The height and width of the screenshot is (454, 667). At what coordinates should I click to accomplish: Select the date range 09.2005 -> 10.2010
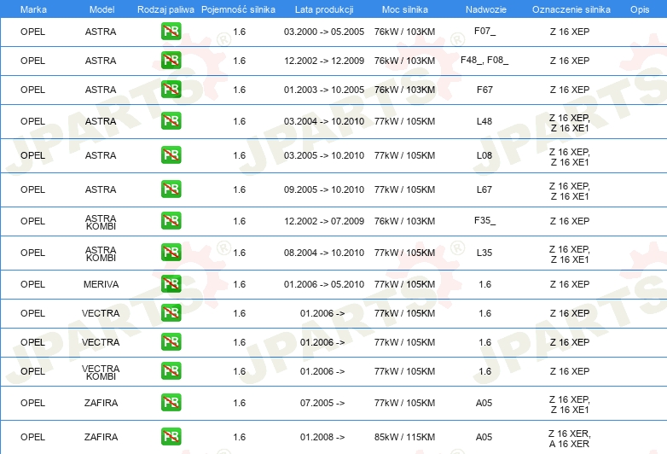pyautogui.click(x=324, y=189)
